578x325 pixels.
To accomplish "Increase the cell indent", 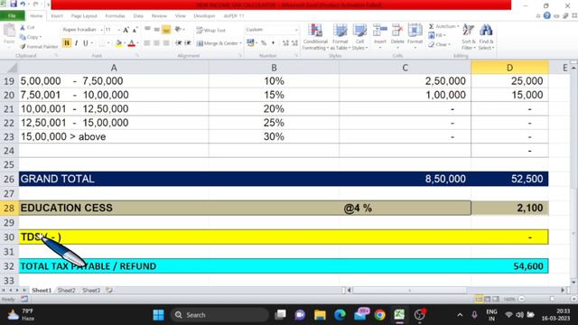I will pos(188,43).
